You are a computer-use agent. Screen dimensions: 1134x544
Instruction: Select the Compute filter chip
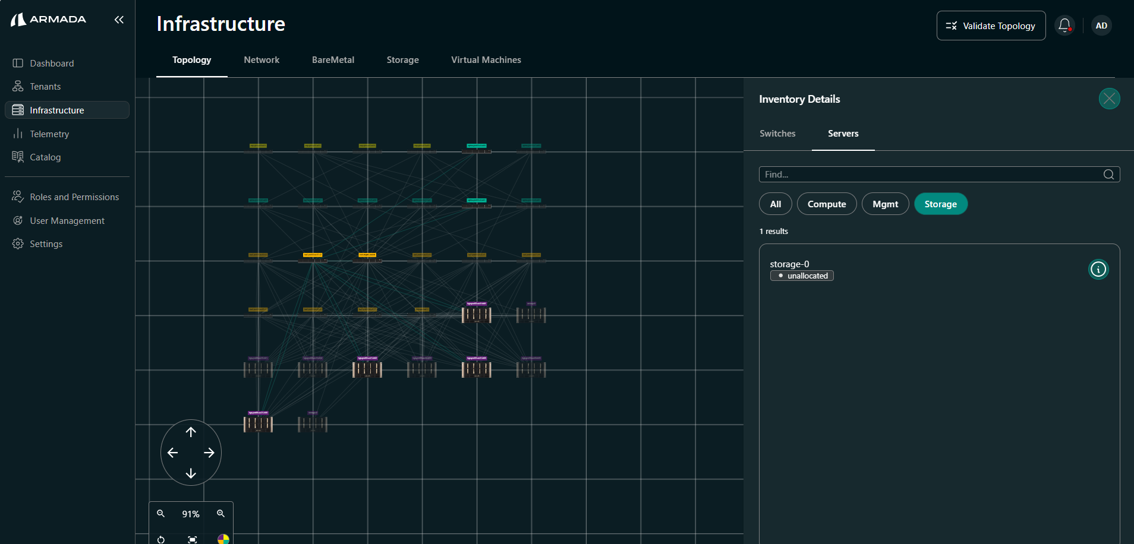826,204
